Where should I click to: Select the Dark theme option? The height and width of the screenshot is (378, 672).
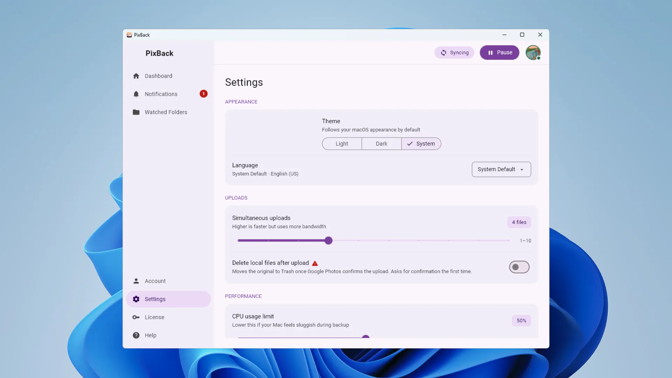(x=381, y=143)
